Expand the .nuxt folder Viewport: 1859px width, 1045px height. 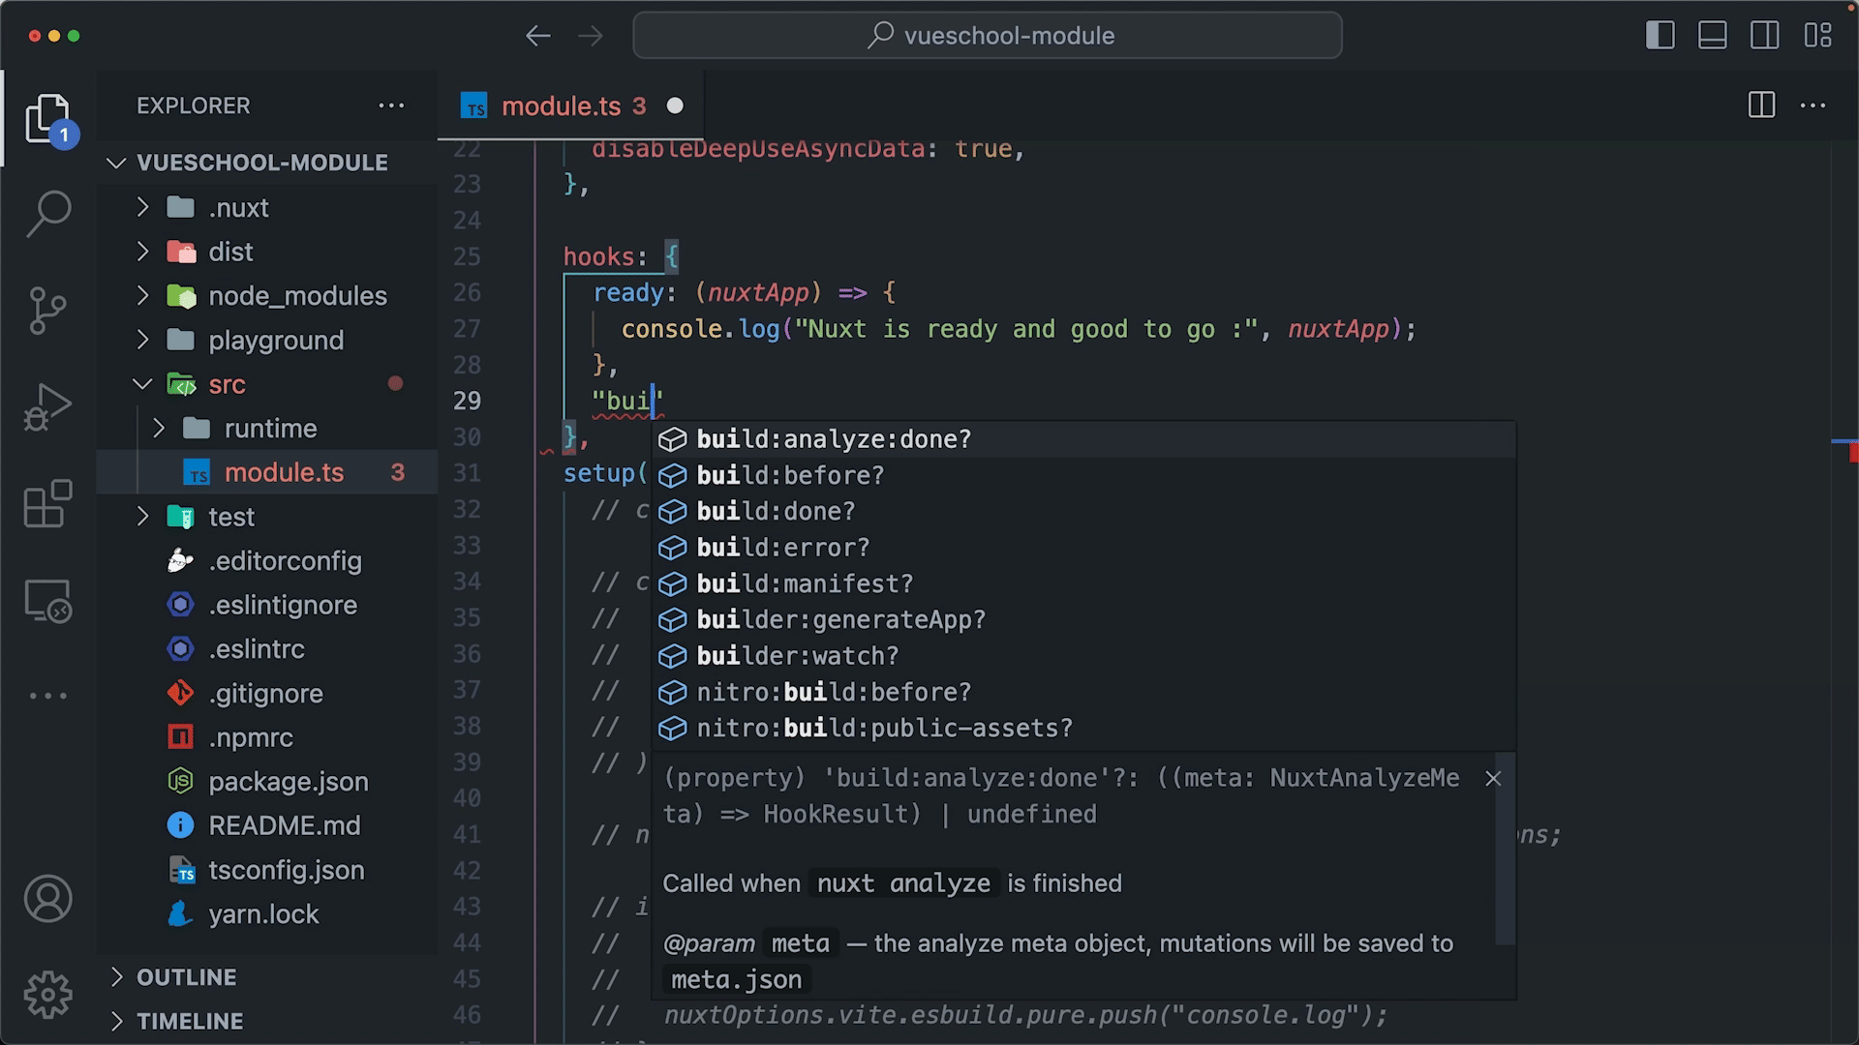[x=142, y=207]
